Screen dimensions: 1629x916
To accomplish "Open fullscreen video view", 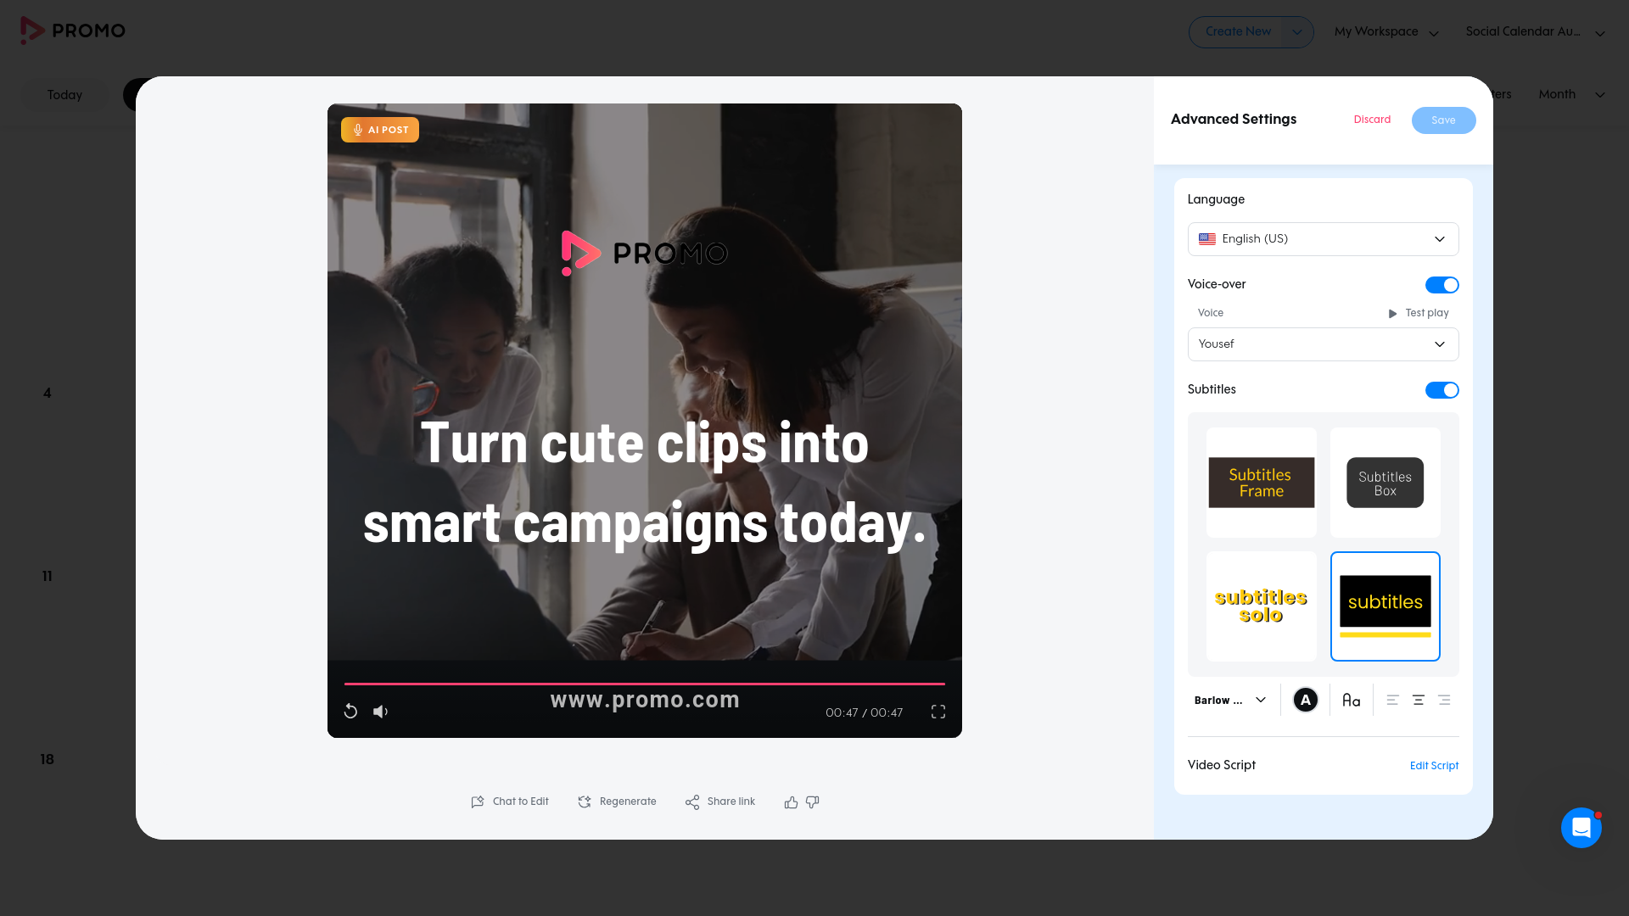I will click(x=938, y=712).
